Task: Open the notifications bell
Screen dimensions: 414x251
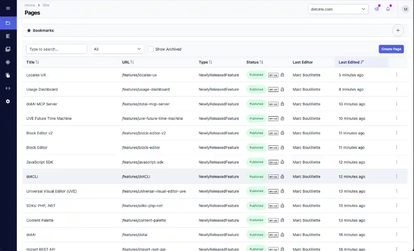Action: tap(388, 9)
